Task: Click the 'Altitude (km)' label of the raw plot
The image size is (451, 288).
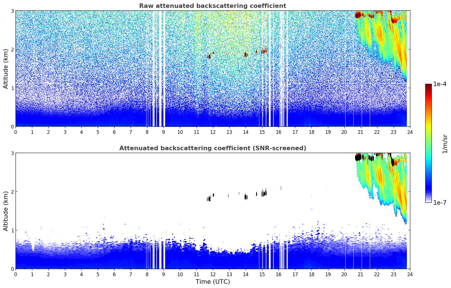Action: point(6,69)
